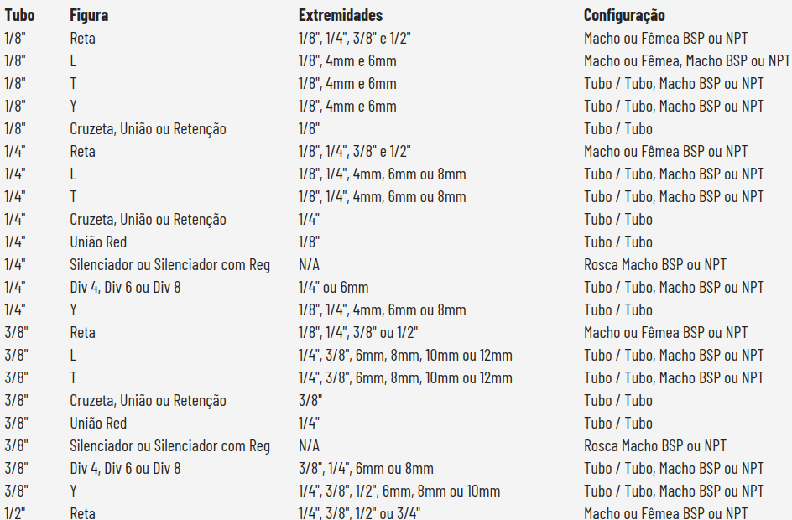
Task: Click 'N/A' in 1/4" Silenciador row
Action: [x=309, y=264]
